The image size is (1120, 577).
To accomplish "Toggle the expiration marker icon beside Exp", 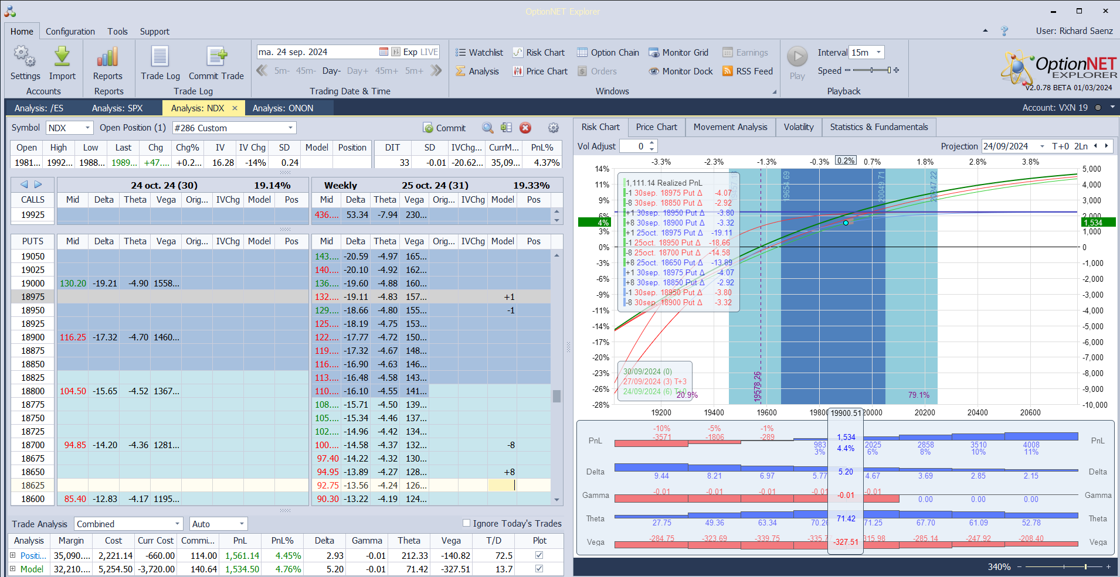I will [x=396, y=52].
